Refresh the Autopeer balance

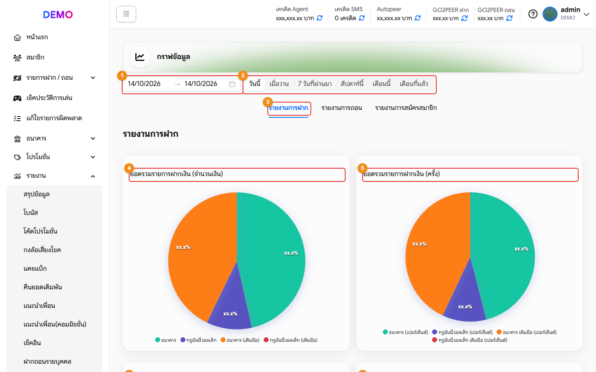pos(418,18)
